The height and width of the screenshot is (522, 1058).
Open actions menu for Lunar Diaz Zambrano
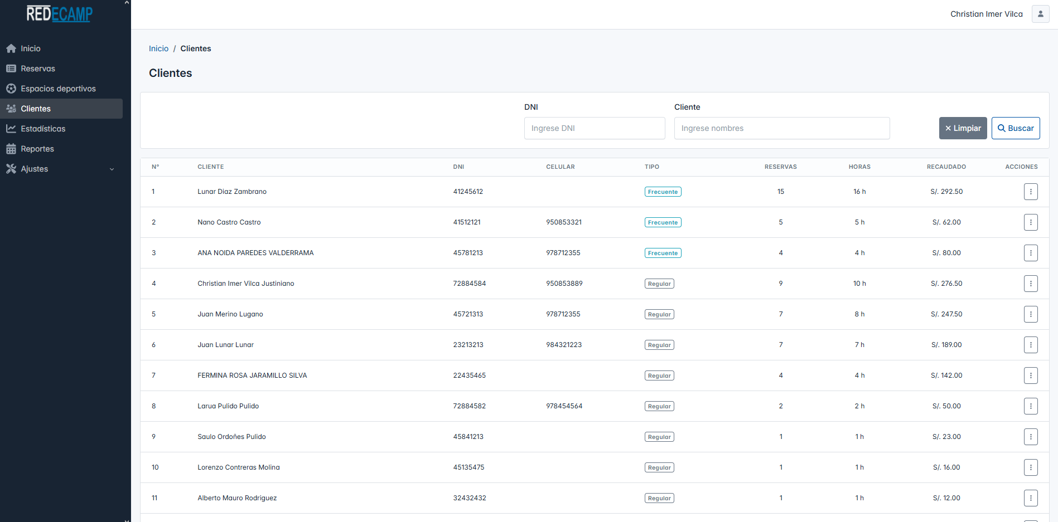(x=1030, y=192)
